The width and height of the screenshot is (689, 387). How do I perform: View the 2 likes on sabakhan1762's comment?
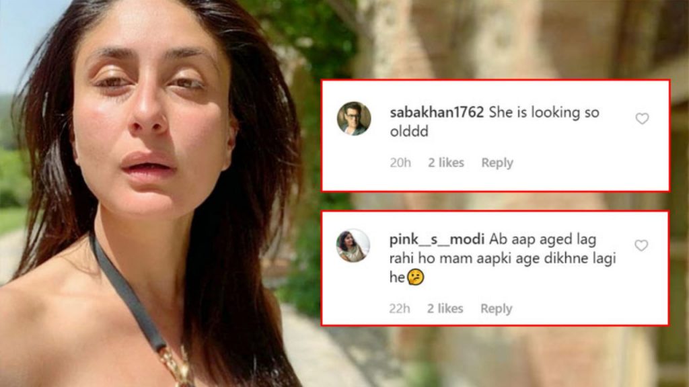[x=446, y=163]
